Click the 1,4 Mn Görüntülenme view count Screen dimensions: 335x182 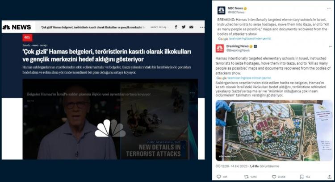(x=264, y=166)
